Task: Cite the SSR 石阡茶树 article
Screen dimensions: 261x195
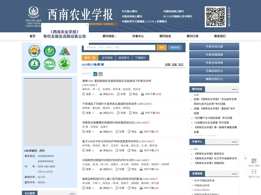Action: coord(120,150)
